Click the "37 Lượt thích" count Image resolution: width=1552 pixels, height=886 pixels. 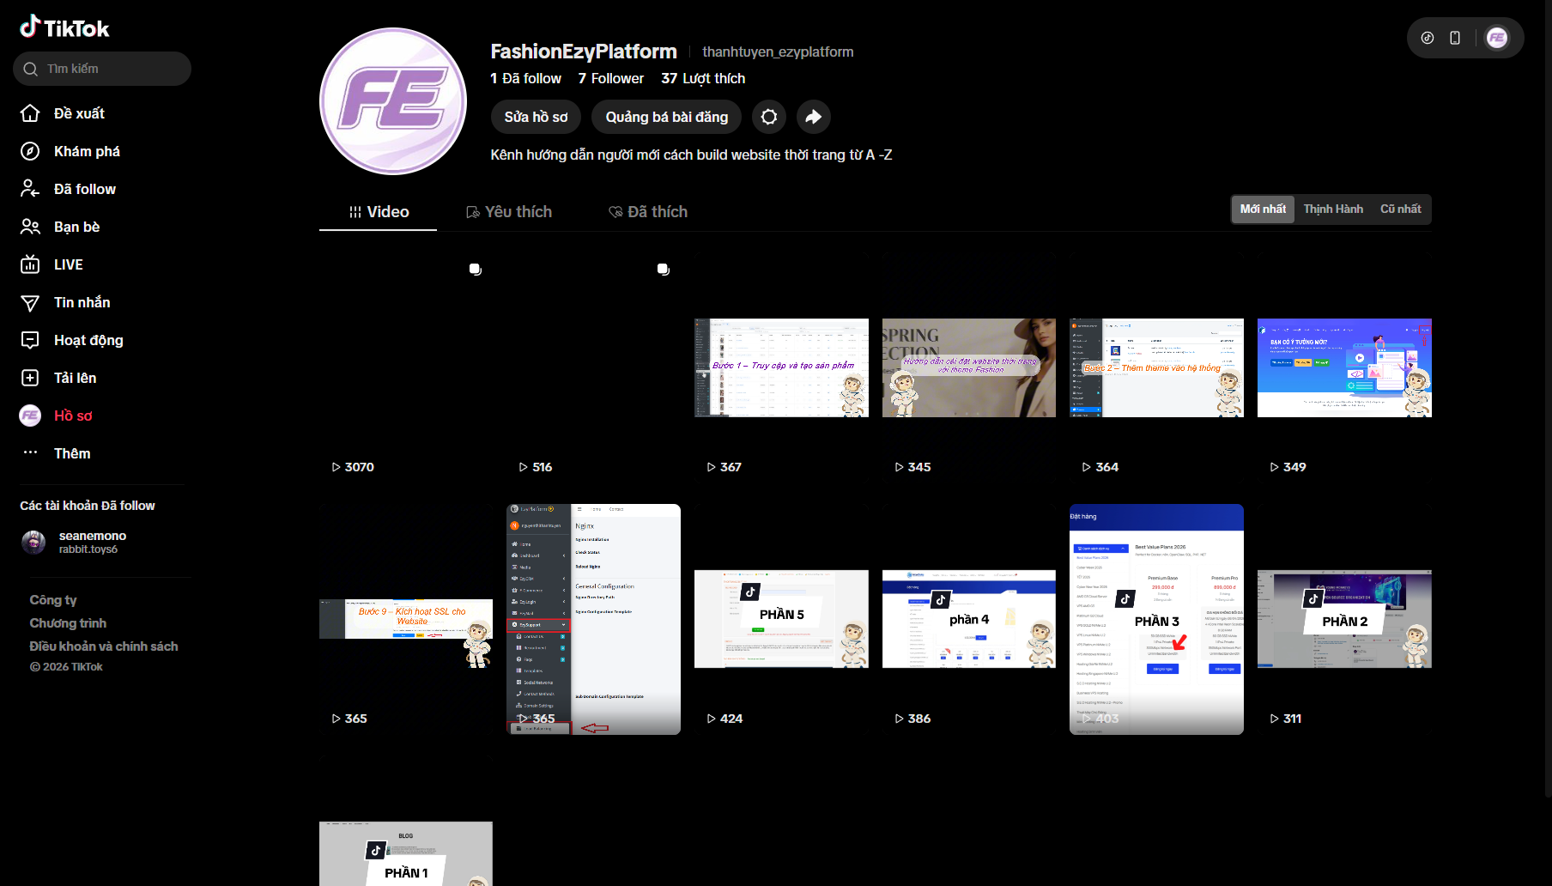tap(703, 78)
